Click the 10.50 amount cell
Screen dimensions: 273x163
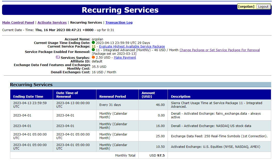pos(153,147)
